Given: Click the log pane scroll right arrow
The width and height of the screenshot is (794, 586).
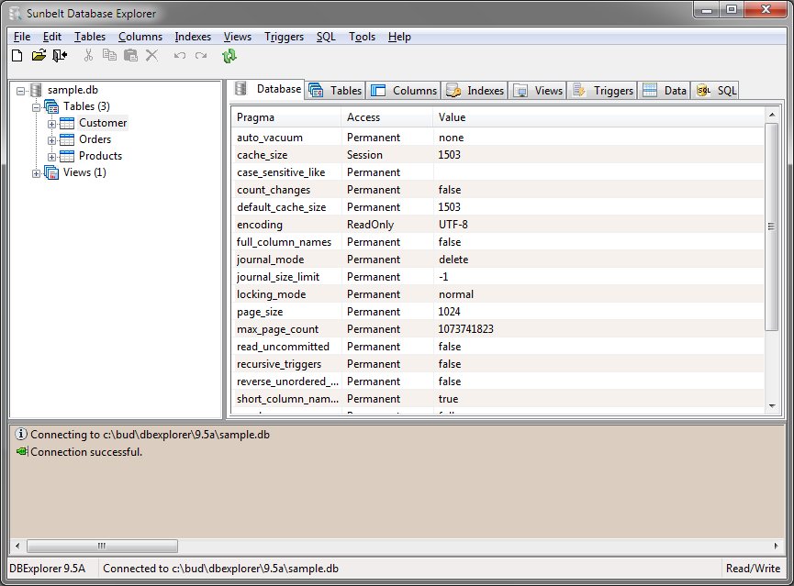Looking at the screenshot, I should 776,546.
